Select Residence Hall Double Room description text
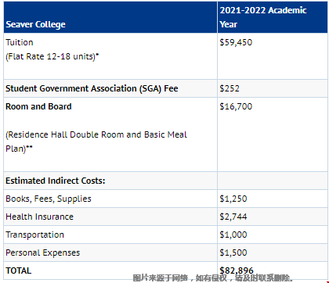329x283 pixels. tap(96, 141)
